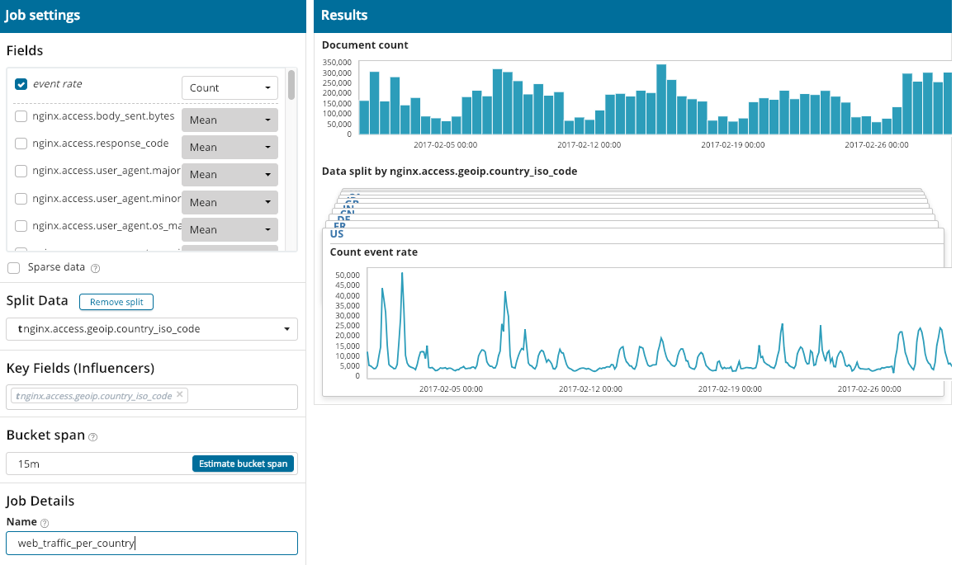Open the Split Data field dropdown

[x=152, y=328]
